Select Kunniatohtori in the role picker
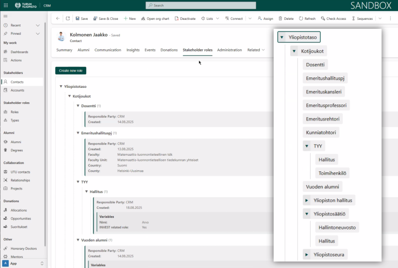 (x=321, y=133)
